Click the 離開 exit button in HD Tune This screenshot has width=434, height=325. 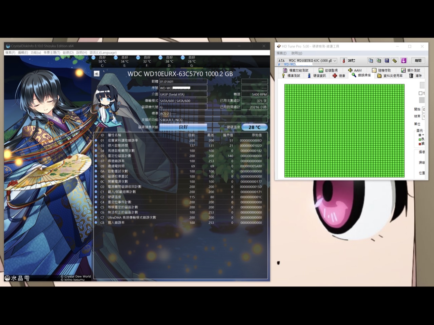click(418, 61)
